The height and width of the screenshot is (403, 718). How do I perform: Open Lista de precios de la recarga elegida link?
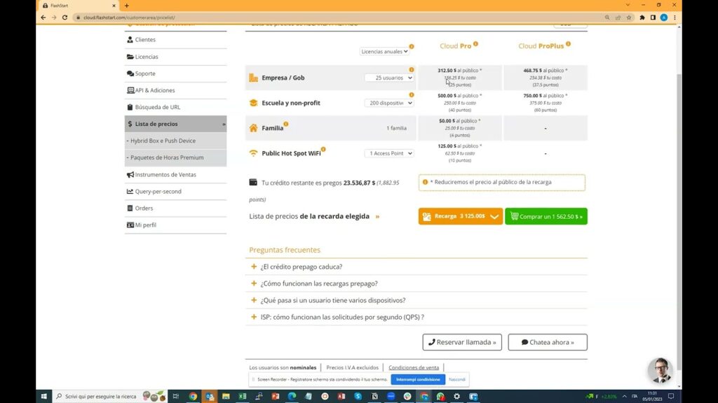click(x=314, y=216)
